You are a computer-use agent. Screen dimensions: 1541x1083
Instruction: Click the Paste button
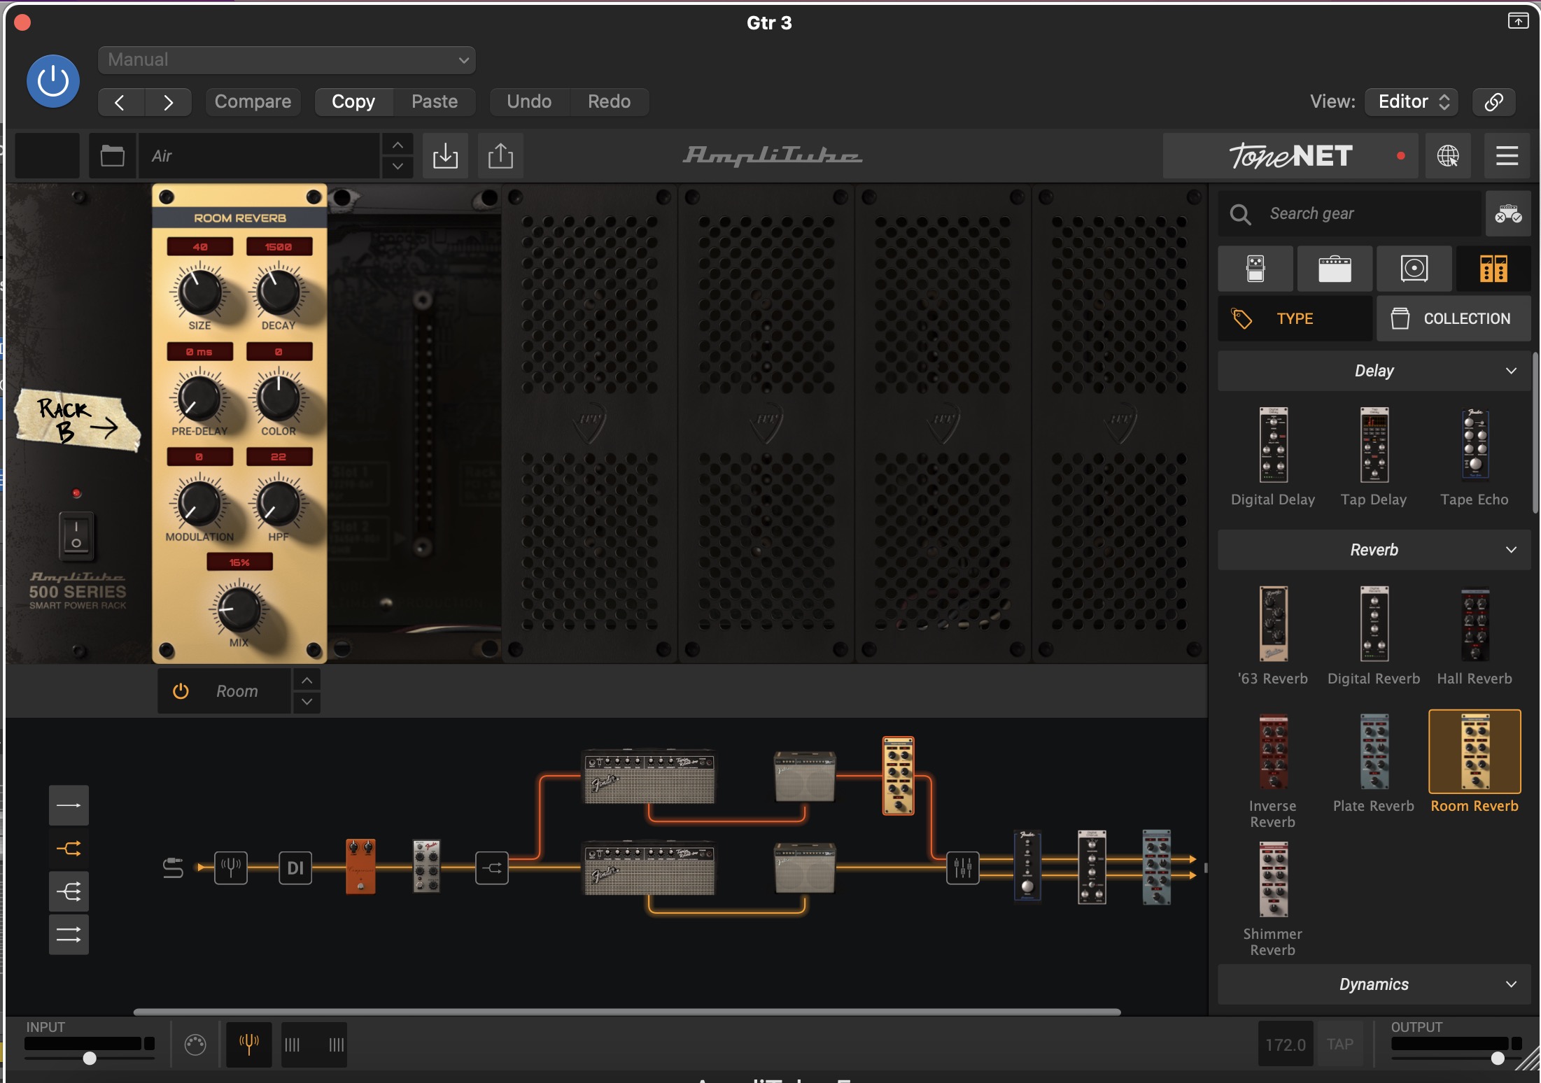pyautogui.click(x=435, y=102)
